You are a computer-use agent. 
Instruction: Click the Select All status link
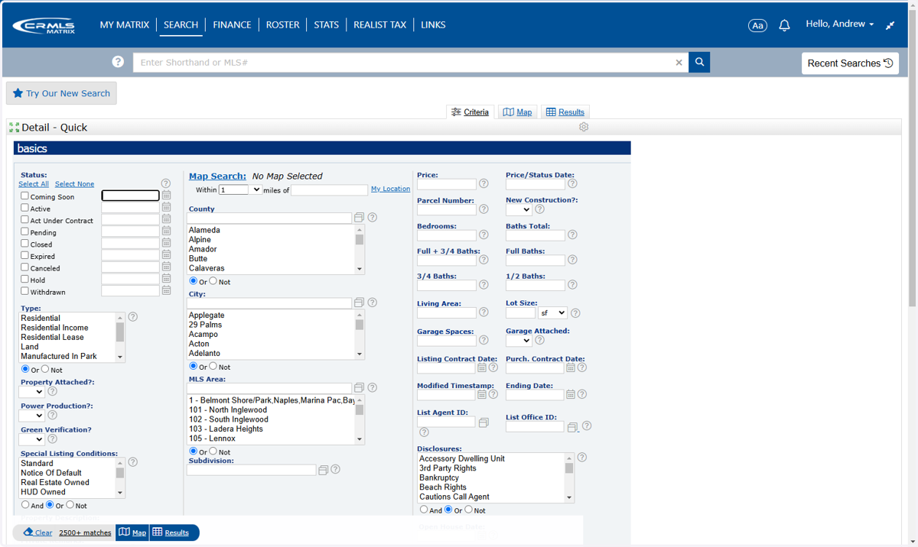click(34, 184)
